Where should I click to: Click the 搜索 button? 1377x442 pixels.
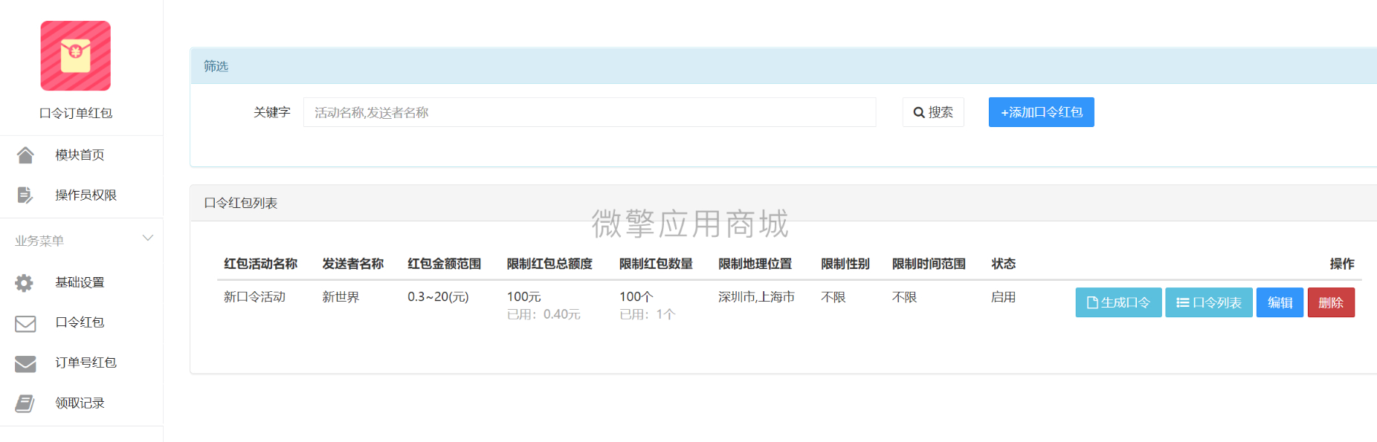[x=933, y=112]
